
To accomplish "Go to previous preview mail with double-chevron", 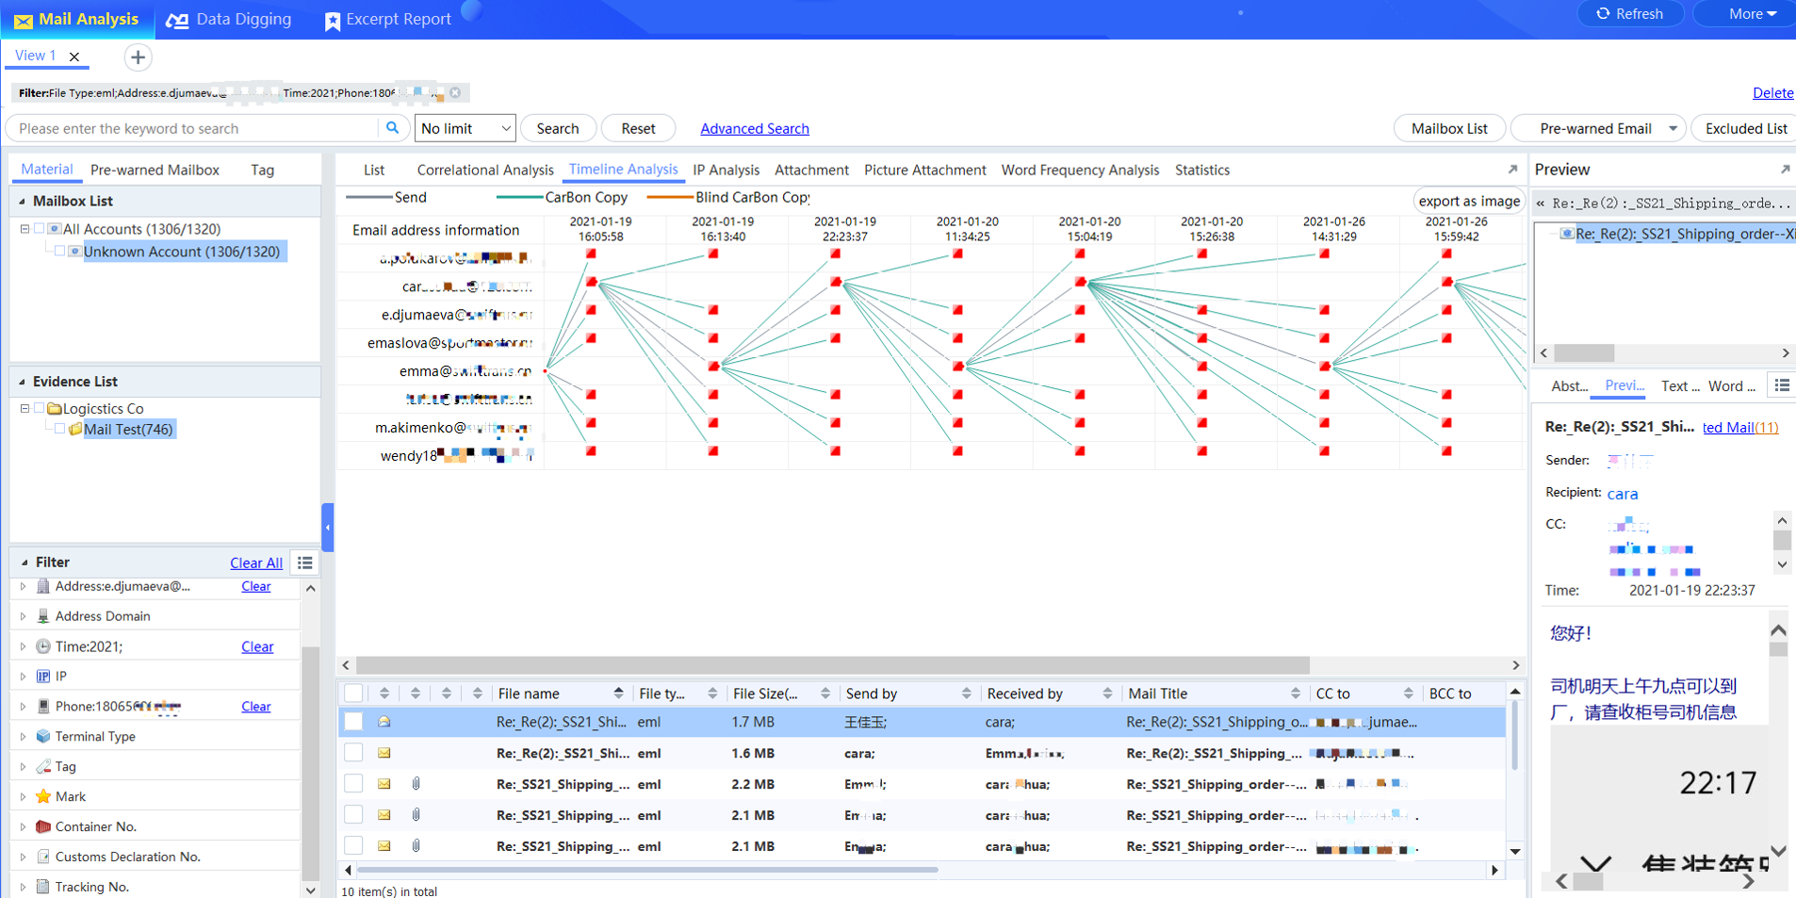I will (1541, 203).
